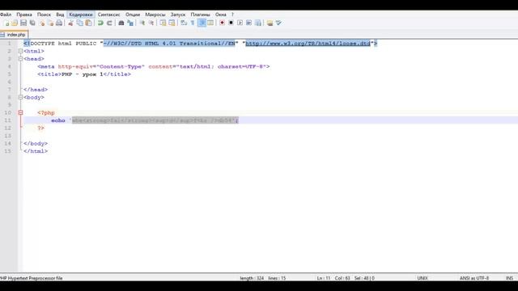Image resolution: width=518 pixels, height=291 pixels.
Task: Run macro multiple times icon
Action: tap(248, 23)
